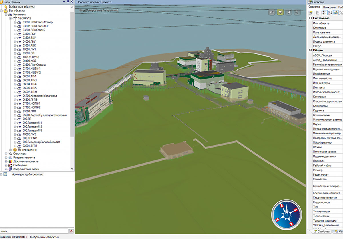This screenshot has width=343, height=239.
Task: Expand the 09301.АБК tree node
Action: (x=15, y=45)
